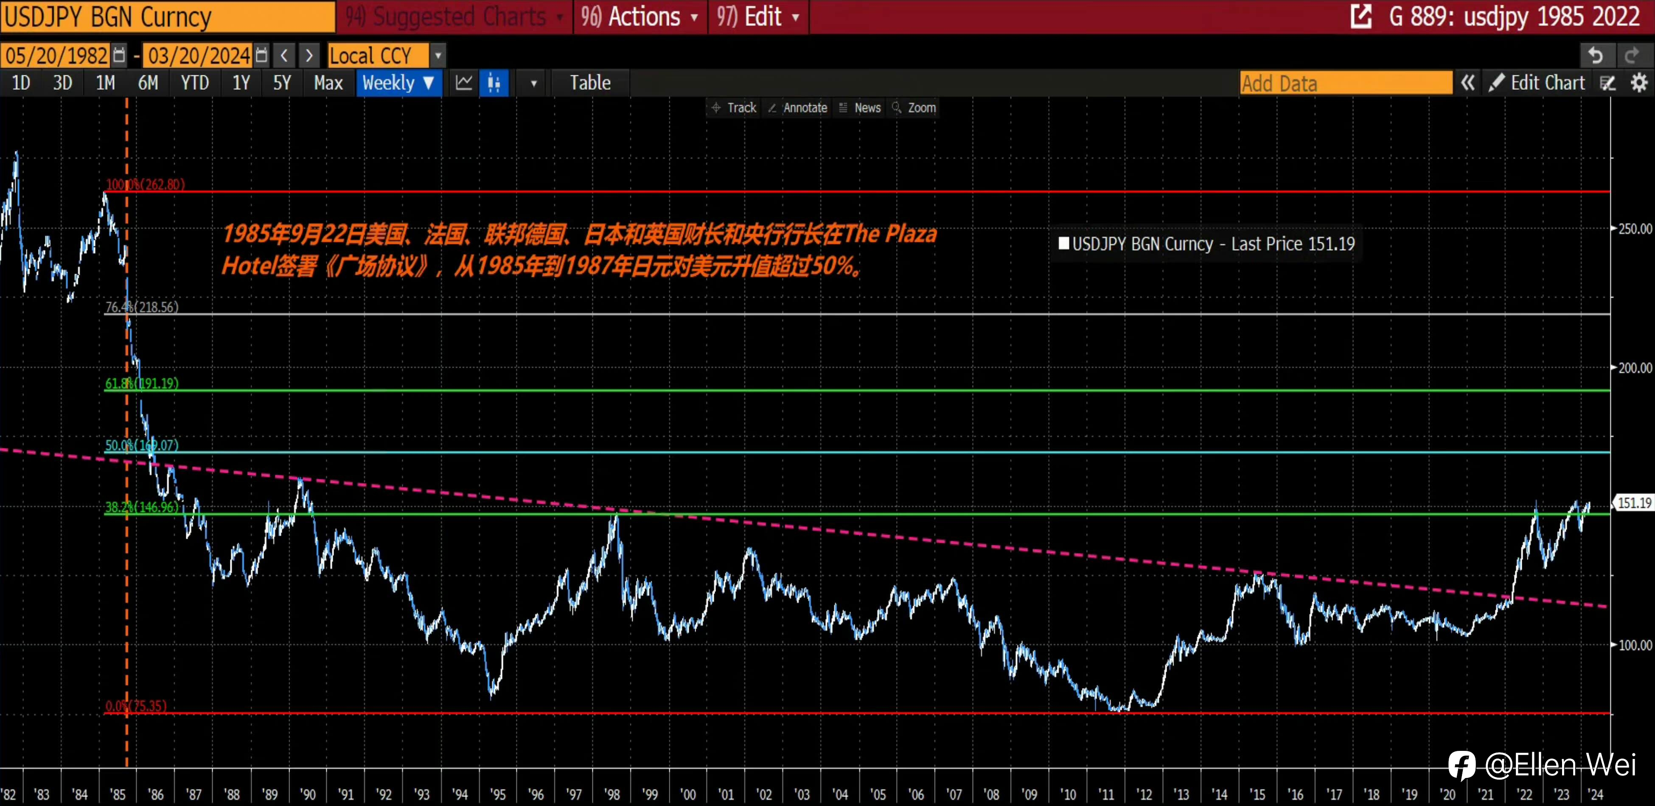Activate the Zoom tool
The image size is (1655, 806).
(x=914, y=108)
